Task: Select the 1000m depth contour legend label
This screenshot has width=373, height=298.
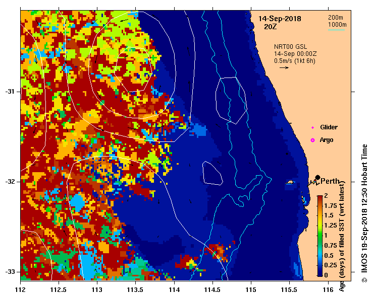Action: [x=337, y=25]
